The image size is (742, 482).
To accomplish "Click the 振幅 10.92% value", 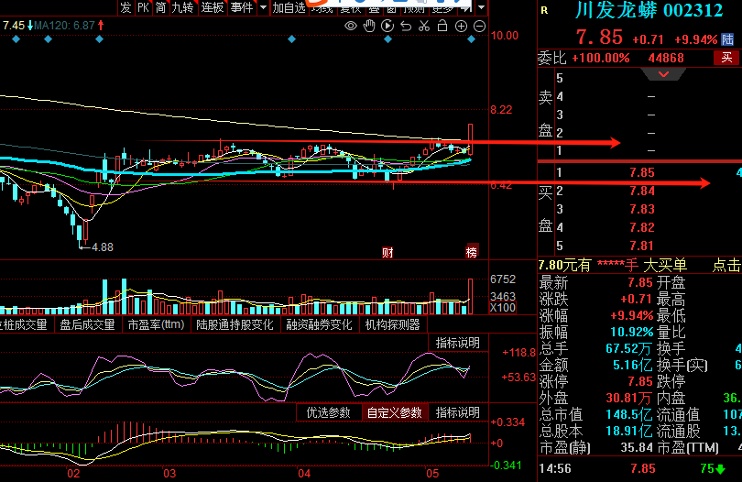I will pyautogui.click(x=631, y=332).
